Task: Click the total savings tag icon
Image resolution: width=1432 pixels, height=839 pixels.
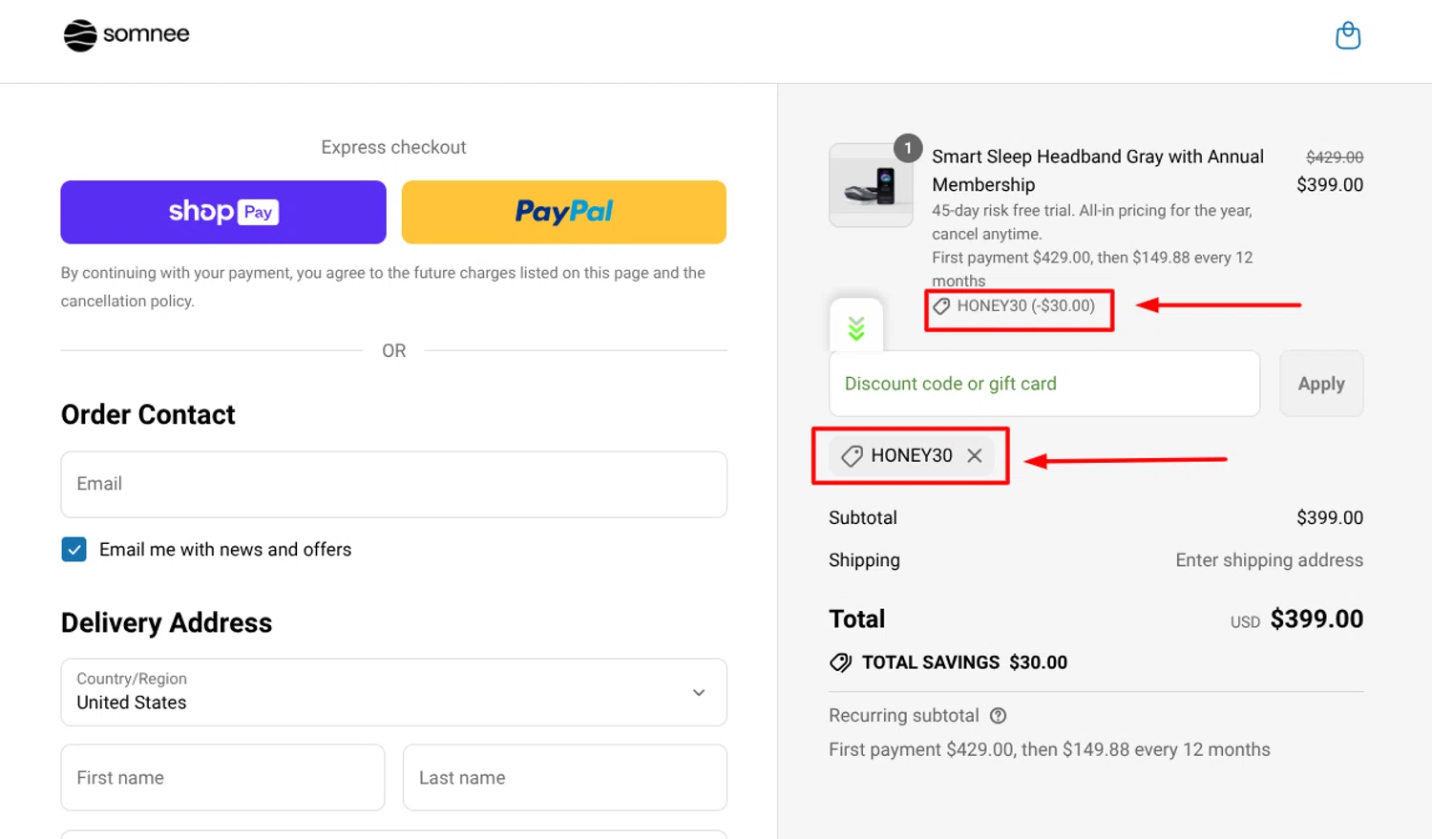Action: [x=840, y=662]
